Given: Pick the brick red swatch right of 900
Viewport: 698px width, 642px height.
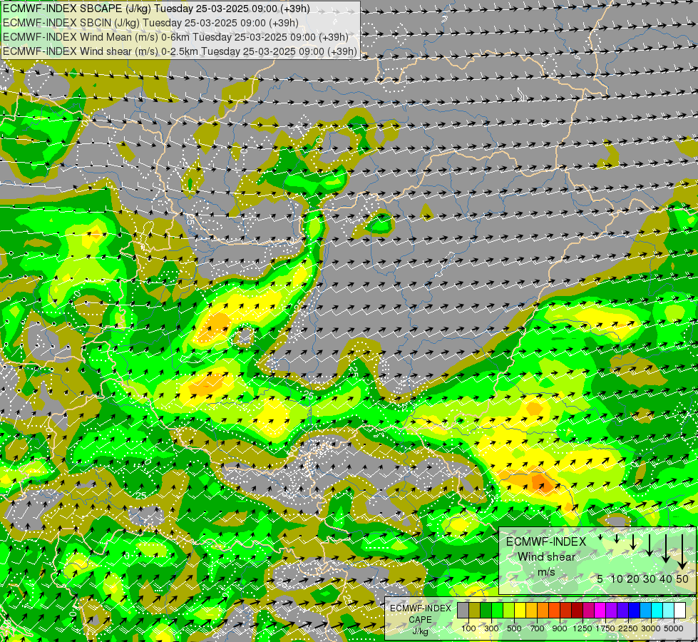Looking at the screenshot, I should [x=566, y=611].
